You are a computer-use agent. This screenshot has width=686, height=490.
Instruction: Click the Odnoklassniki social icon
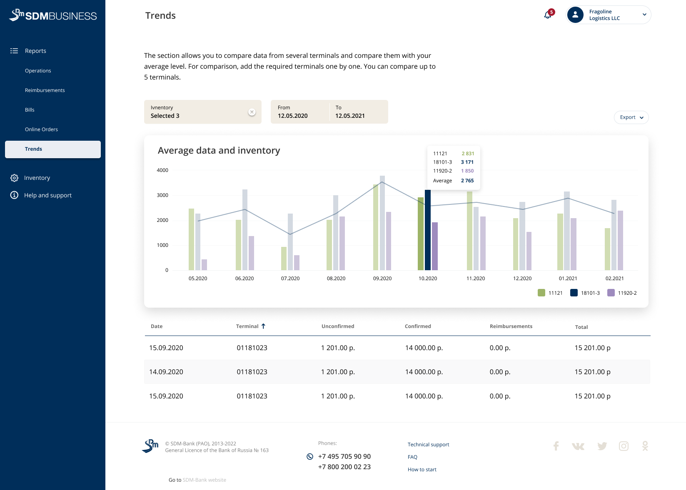(645, 446)
